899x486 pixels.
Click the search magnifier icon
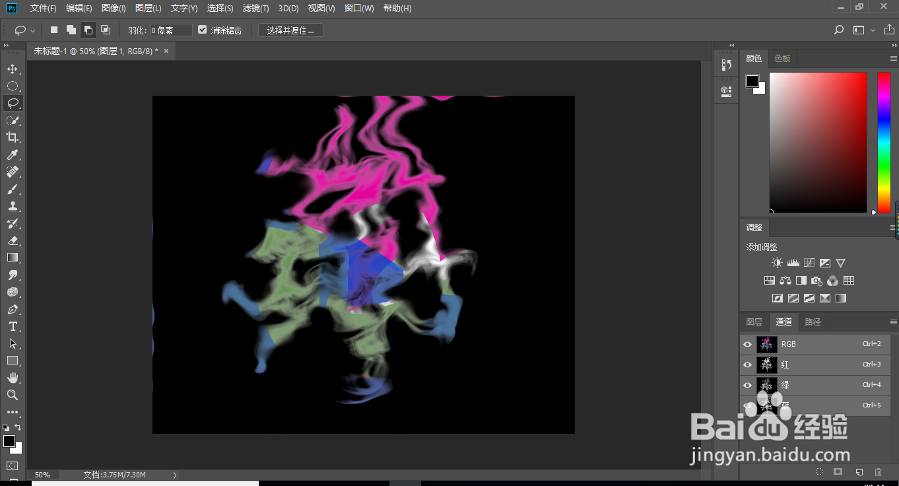click(839, 30)
